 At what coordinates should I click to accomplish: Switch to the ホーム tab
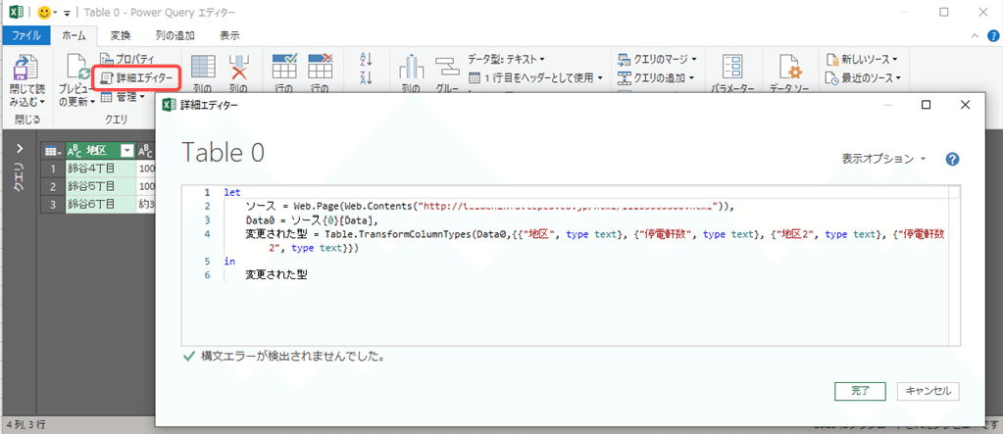point(75,36)
